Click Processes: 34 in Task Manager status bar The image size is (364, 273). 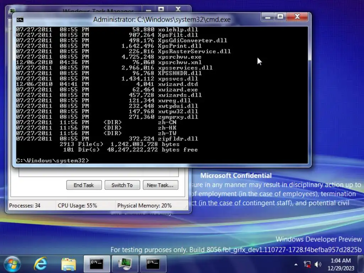click(25, 206)
